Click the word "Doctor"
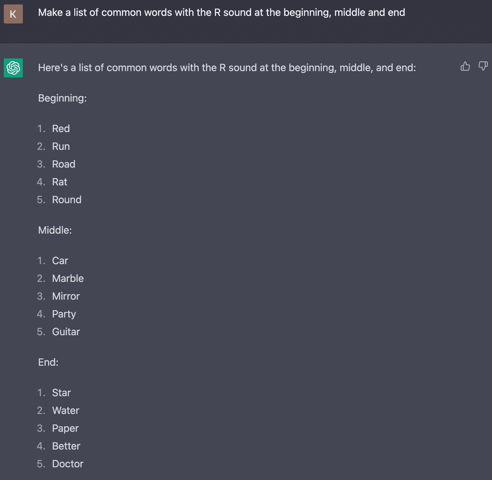This screenshot has height=480, width=492. [x=68, y=464]
